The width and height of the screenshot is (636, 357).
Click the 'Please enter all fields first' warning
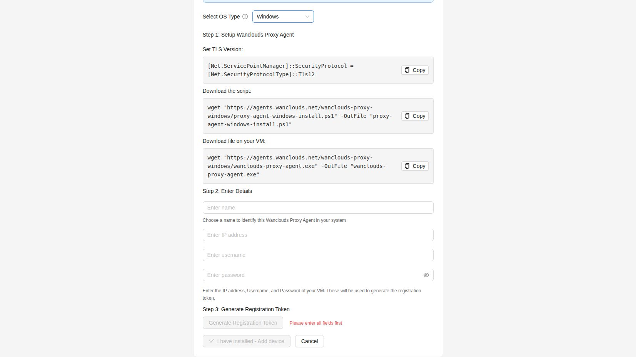(x=315, y=323)
